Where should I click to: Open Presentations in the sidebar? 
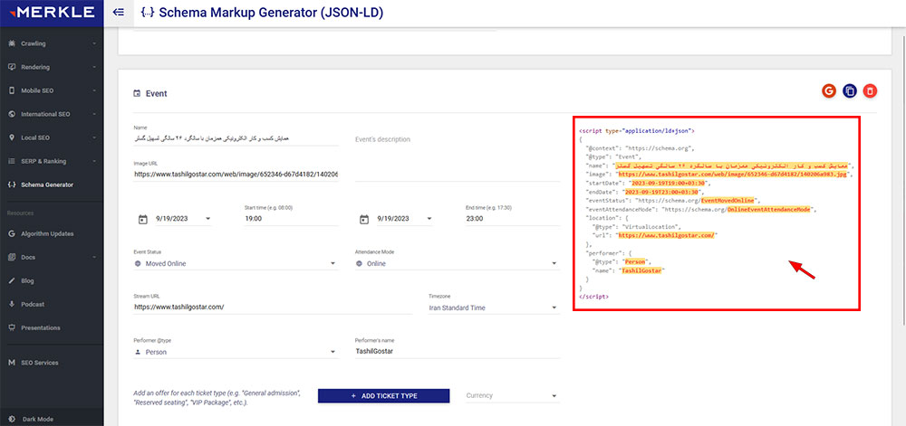click(52, 327)
